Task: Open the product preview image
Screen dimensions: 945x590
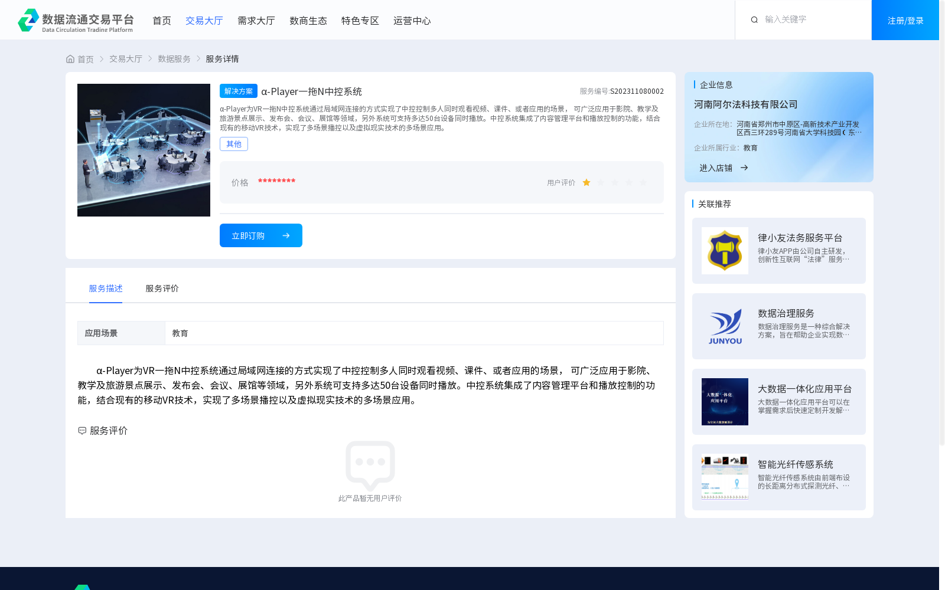Action: pos(144,150)
